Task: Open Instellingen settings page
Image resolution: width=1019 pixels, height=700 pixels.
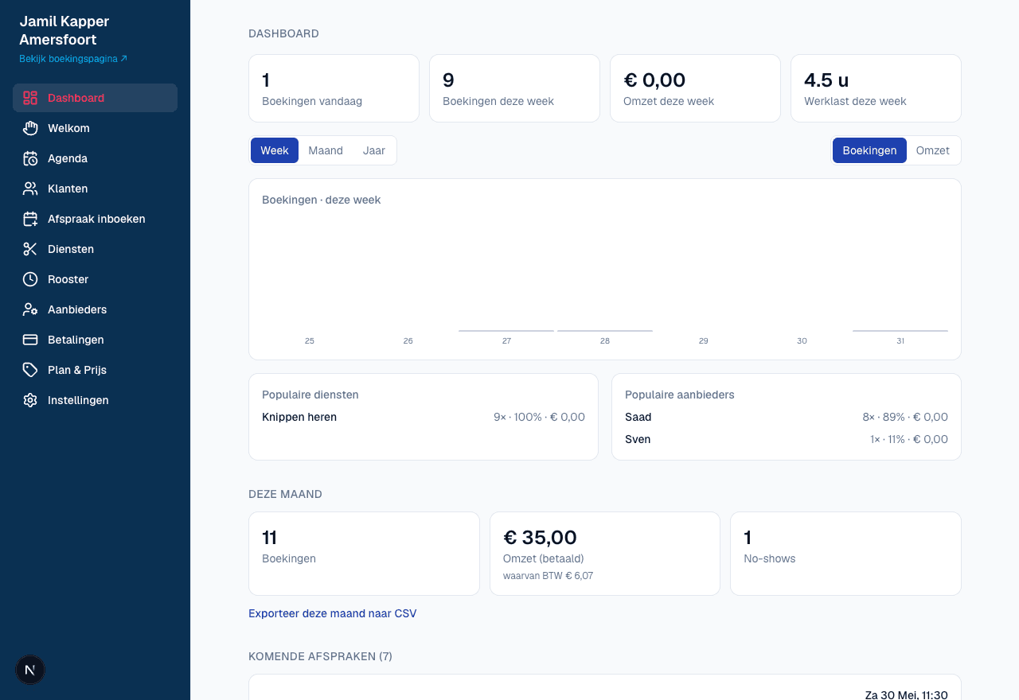Action: (x=95, y=400)
